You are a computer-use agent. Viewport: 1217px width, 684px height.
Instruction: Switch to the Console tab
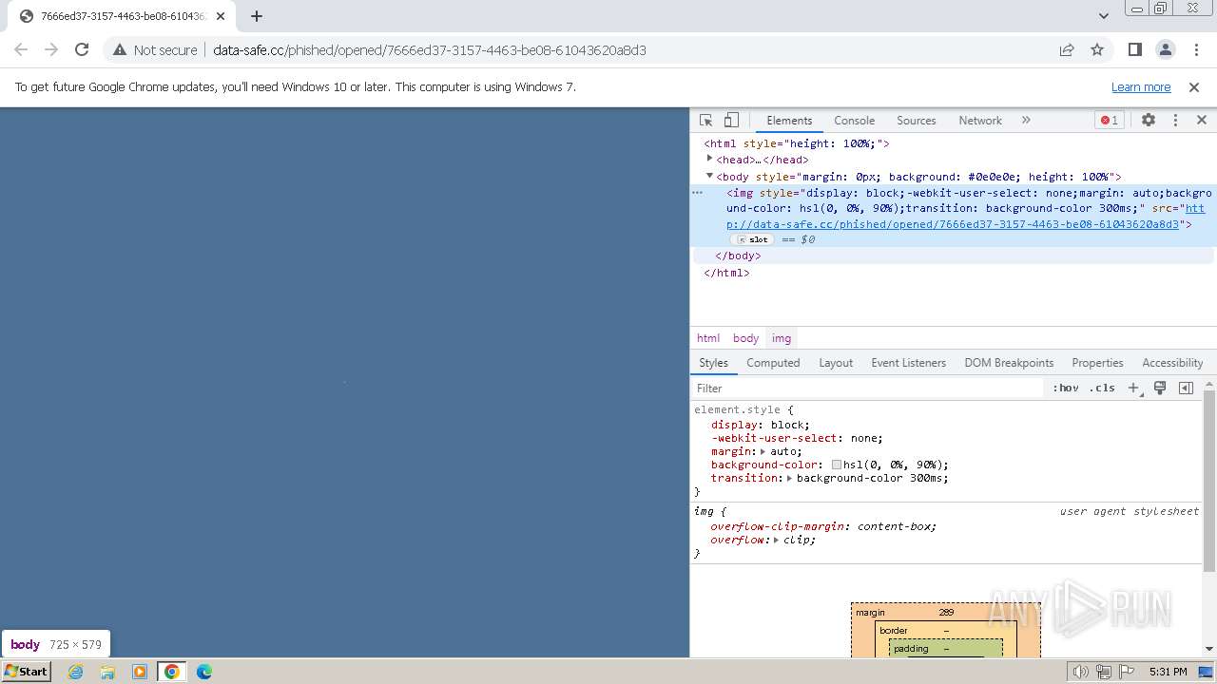pyautogui.click(x=854, y=121)
